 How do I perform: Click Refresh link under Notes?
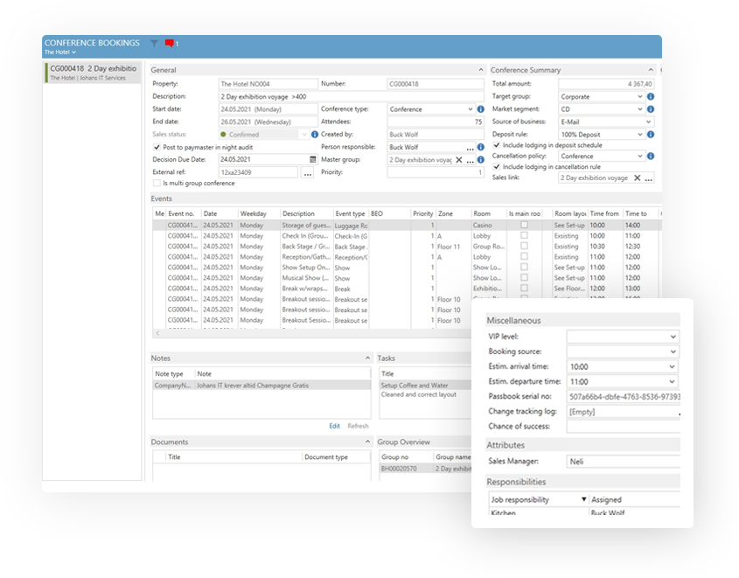[x=359, y=426]
